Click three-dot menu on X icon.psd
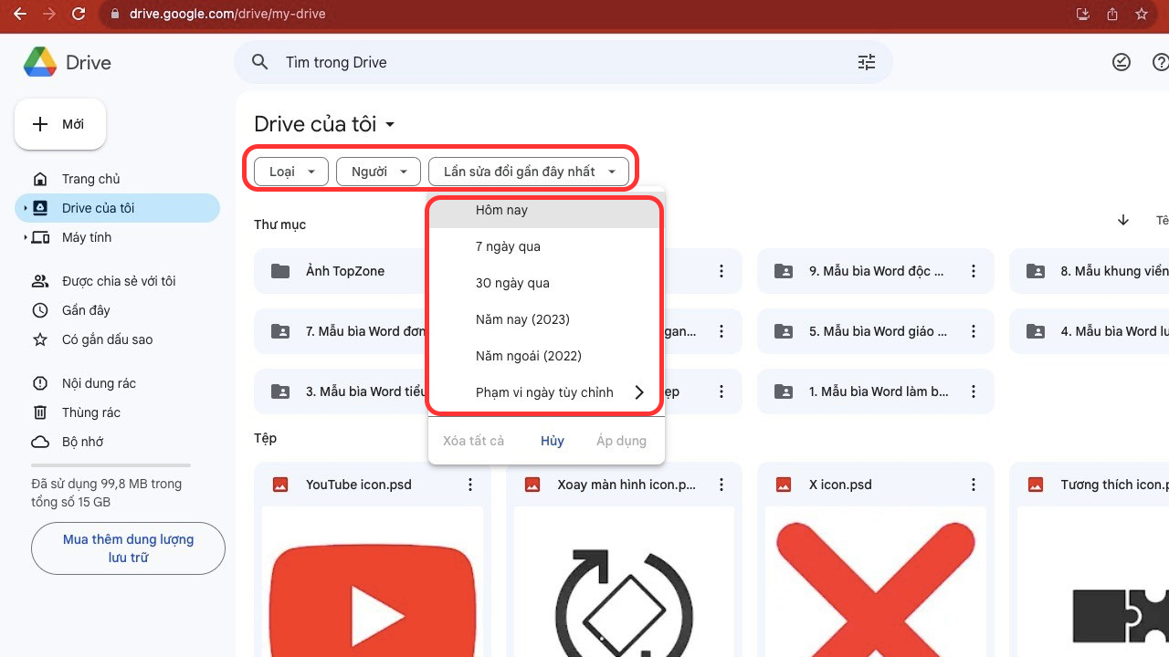 click(x=974, y=485)
